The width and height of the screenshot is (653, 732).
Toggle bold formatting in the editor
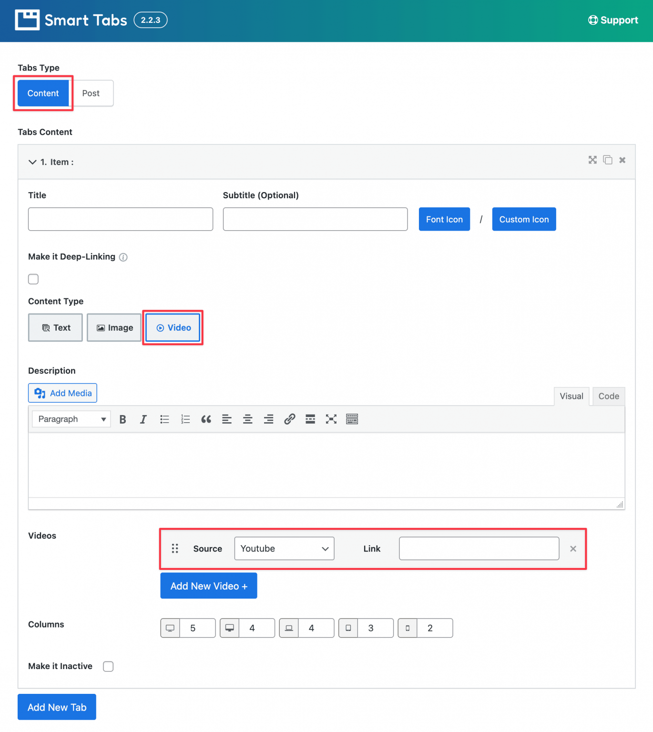click(x=122, y=419)
